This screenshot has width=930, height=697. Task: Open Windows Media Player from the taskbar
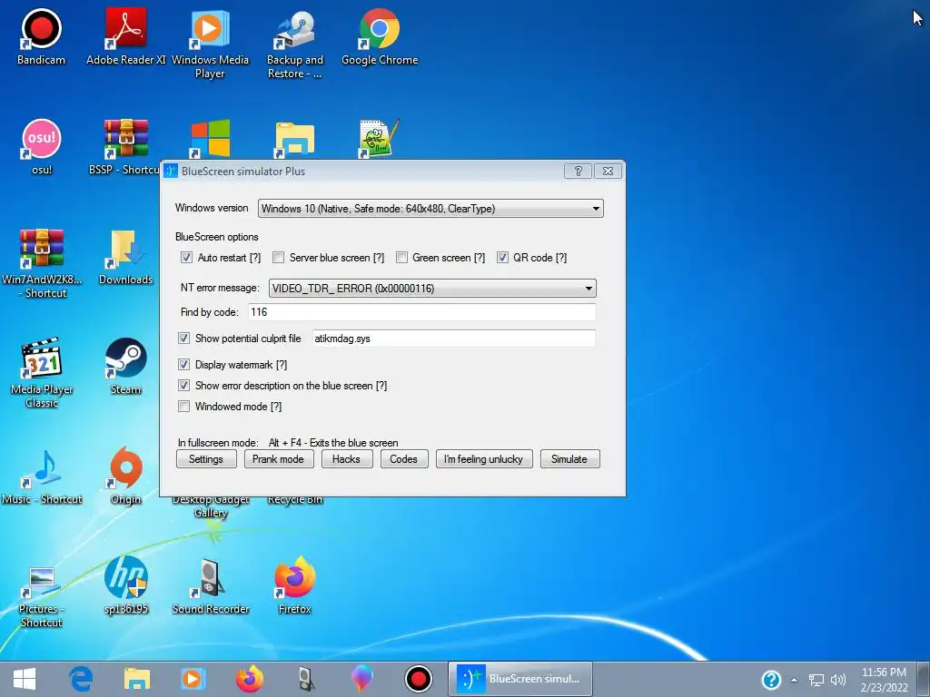click(193, 679)
